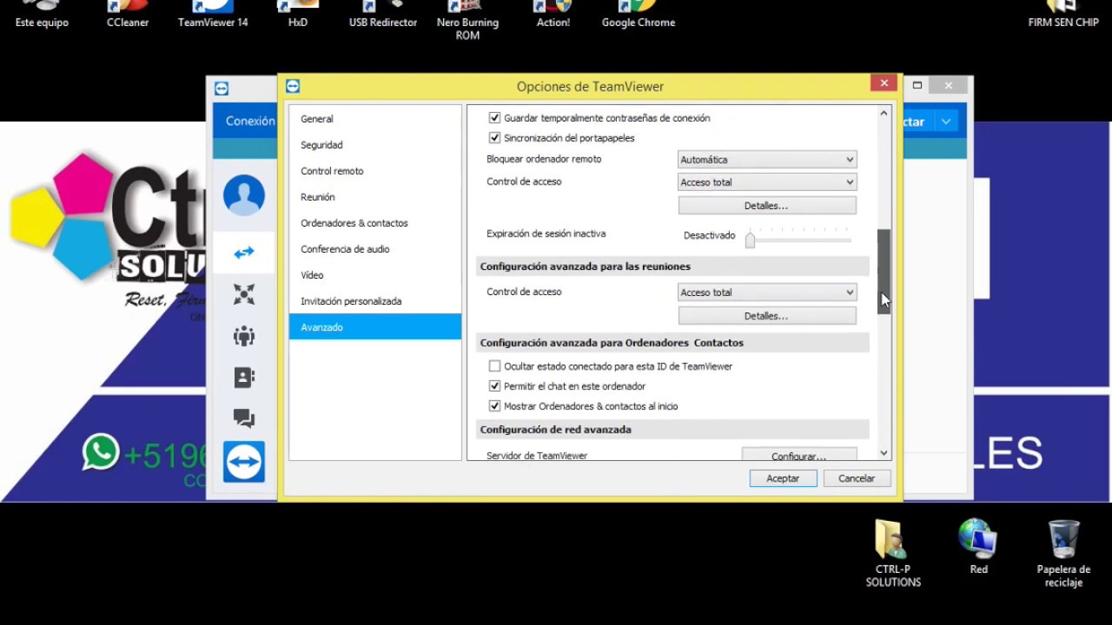Select the Invitación personalizada category
1112x625 pixels.
[374, 301]
